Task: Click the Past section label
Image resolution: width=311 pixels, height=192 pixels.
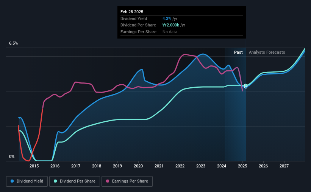Action: pyautogui.click(x=238, y=52)
